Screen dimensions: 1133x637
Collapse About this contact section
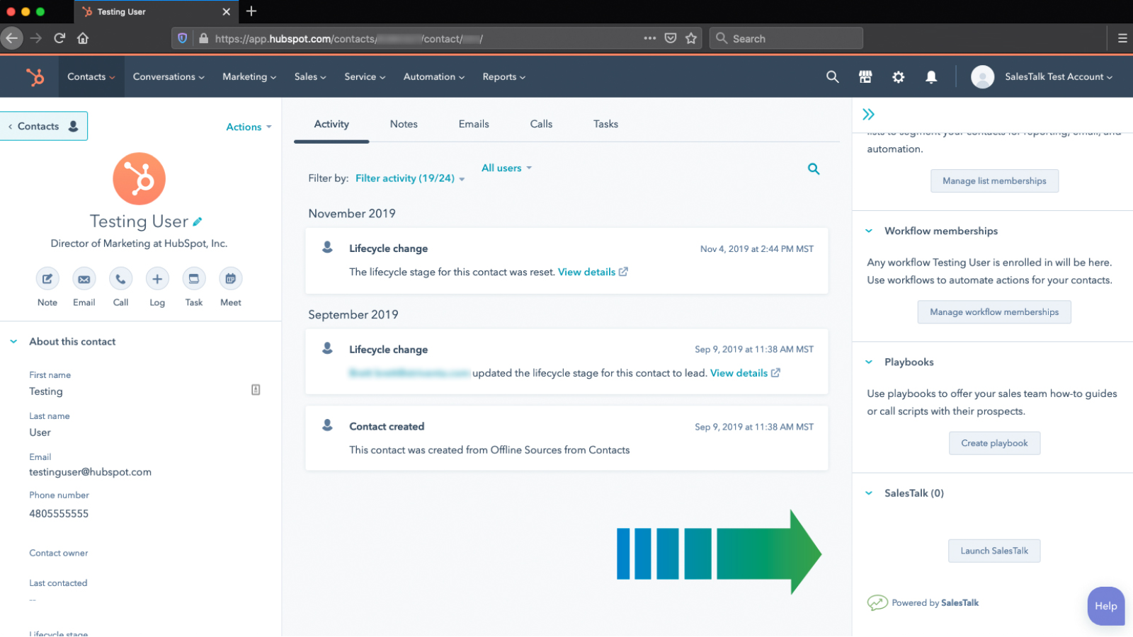pyautogui.click(x=13, y=341)
